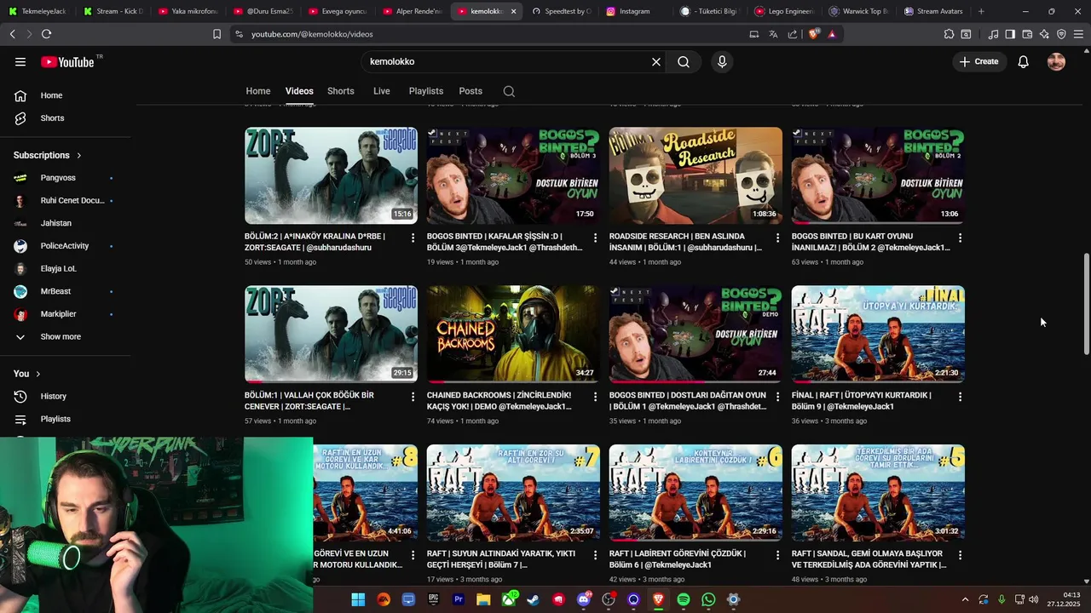
Task: Expand the Subscriptions section
Action: (48, 155)
